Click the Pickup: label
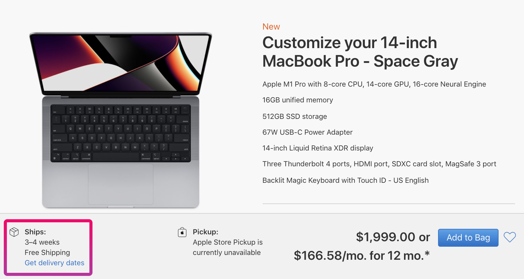 tap(206, 232)
